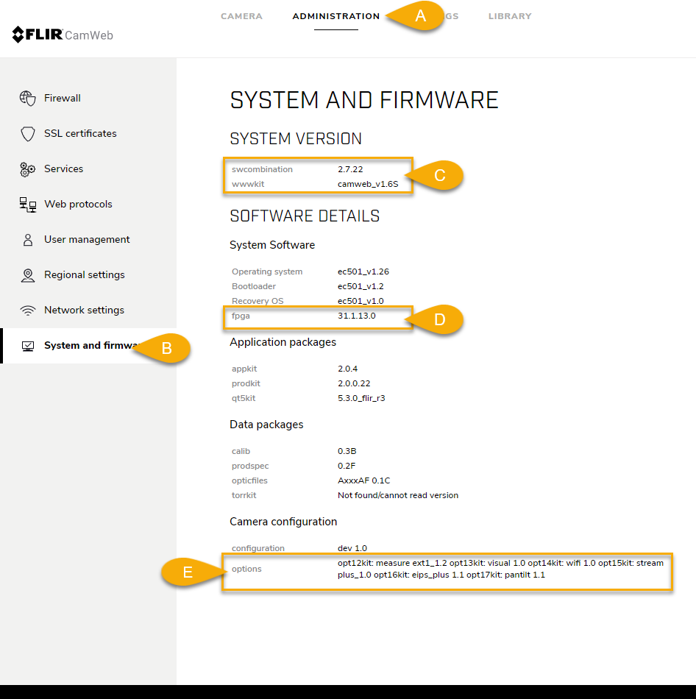Click the FLIR CamWeb logo
Viewport: 696px width, 699px height.
click(x=63, y=35)
